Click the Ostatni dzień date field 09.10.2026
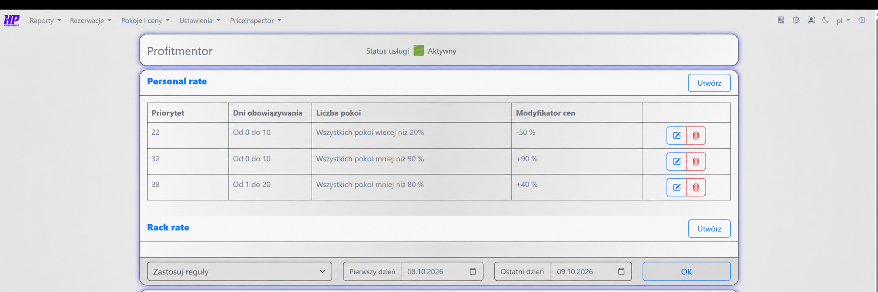 591,271
